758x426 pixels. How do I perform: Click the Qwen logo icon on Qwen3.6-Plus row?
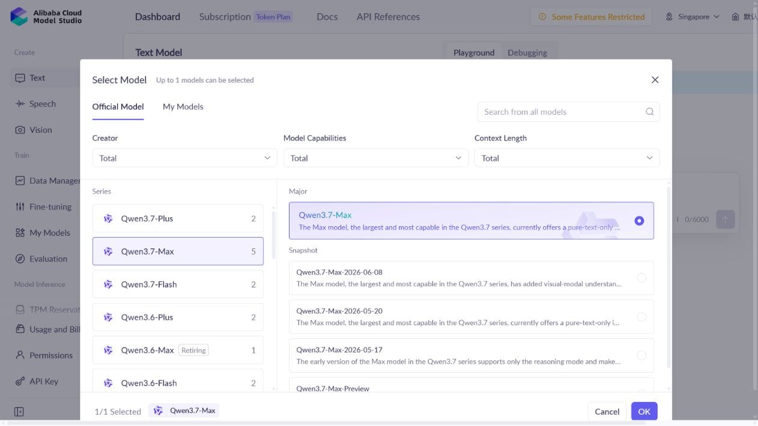[x=108, y=317]
